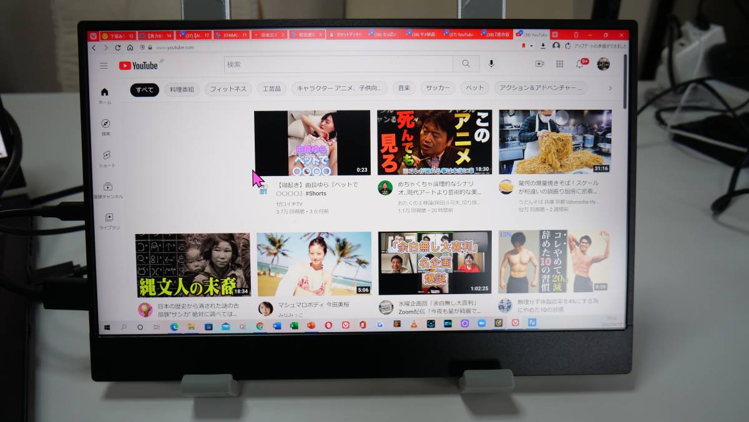Switch to the サメ映画 browser tab
Viewport: 749px width, 422px height.
(x=424, y=35)
